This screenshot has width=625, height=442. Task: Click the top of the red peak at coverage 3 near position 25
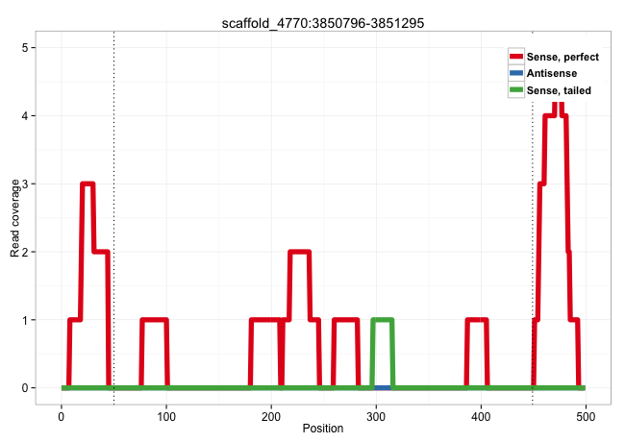pyautogui.click(x=87, y=184)
